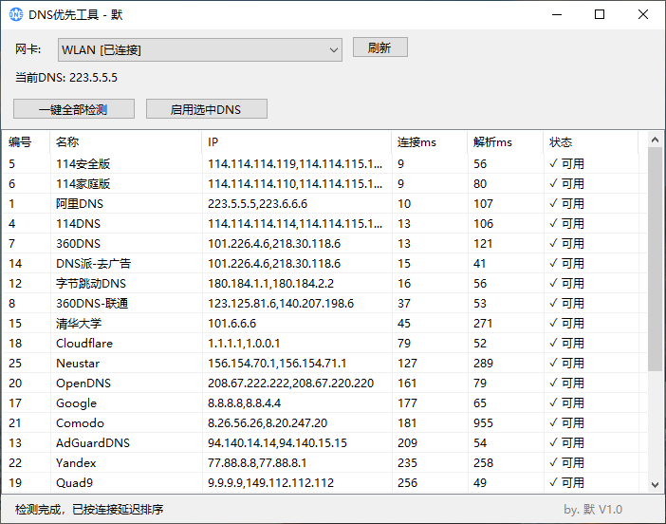Click the IP cell 101.6.6.6
This screenshot has height=524, width=666.
click(231, 324)
